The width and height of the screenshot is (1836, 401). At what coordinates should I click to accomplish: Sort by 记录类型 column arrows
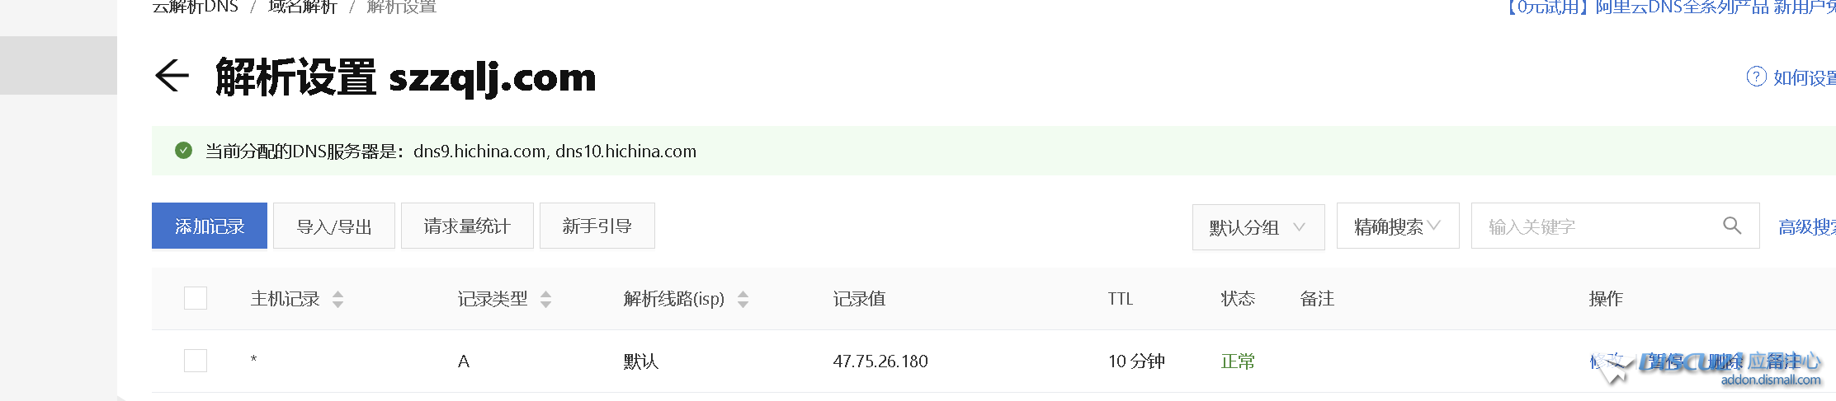coord(545,299)
